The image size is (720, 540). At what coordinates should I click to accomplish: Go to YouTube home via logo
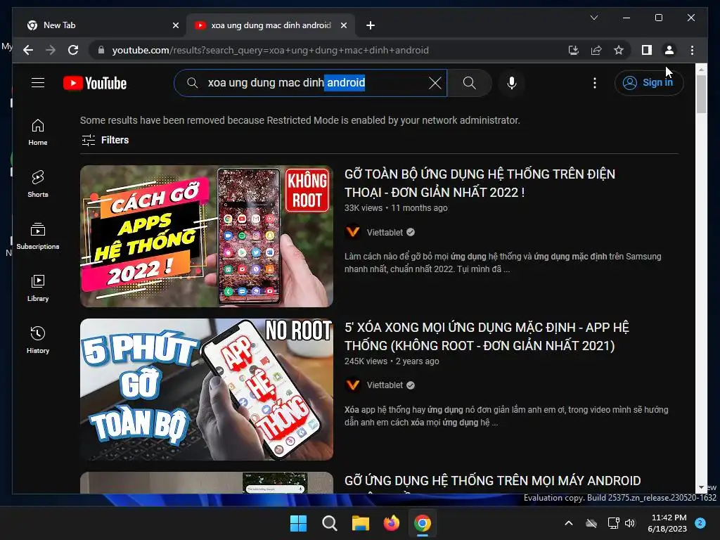[x=95, y=83]
